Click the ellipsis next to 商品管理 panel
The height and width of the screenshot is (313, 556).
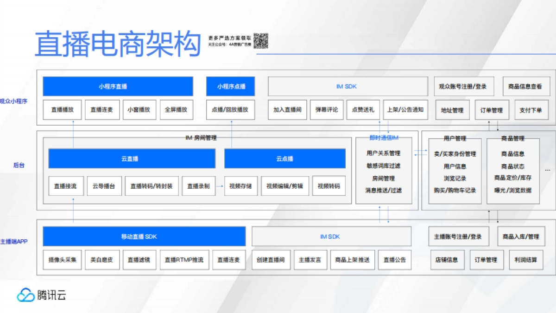(x=547, y=170)
